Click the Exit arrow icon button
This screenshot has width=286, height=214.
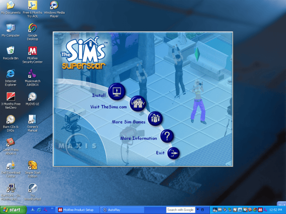[x=173, y=153]
